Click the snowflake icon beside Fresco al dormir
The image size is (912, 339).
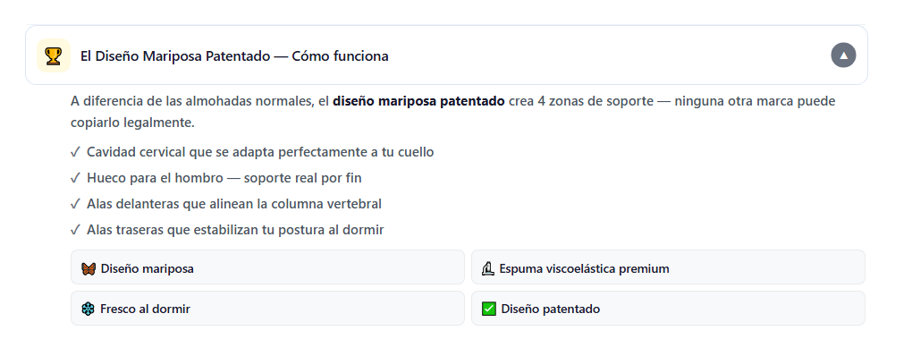click(89, 309)
